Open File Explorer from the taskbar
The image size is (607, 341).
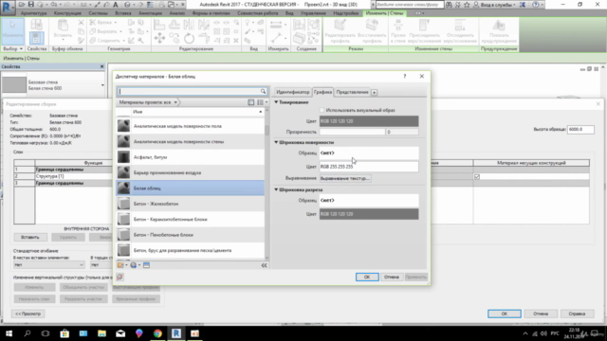coord(101,333)
